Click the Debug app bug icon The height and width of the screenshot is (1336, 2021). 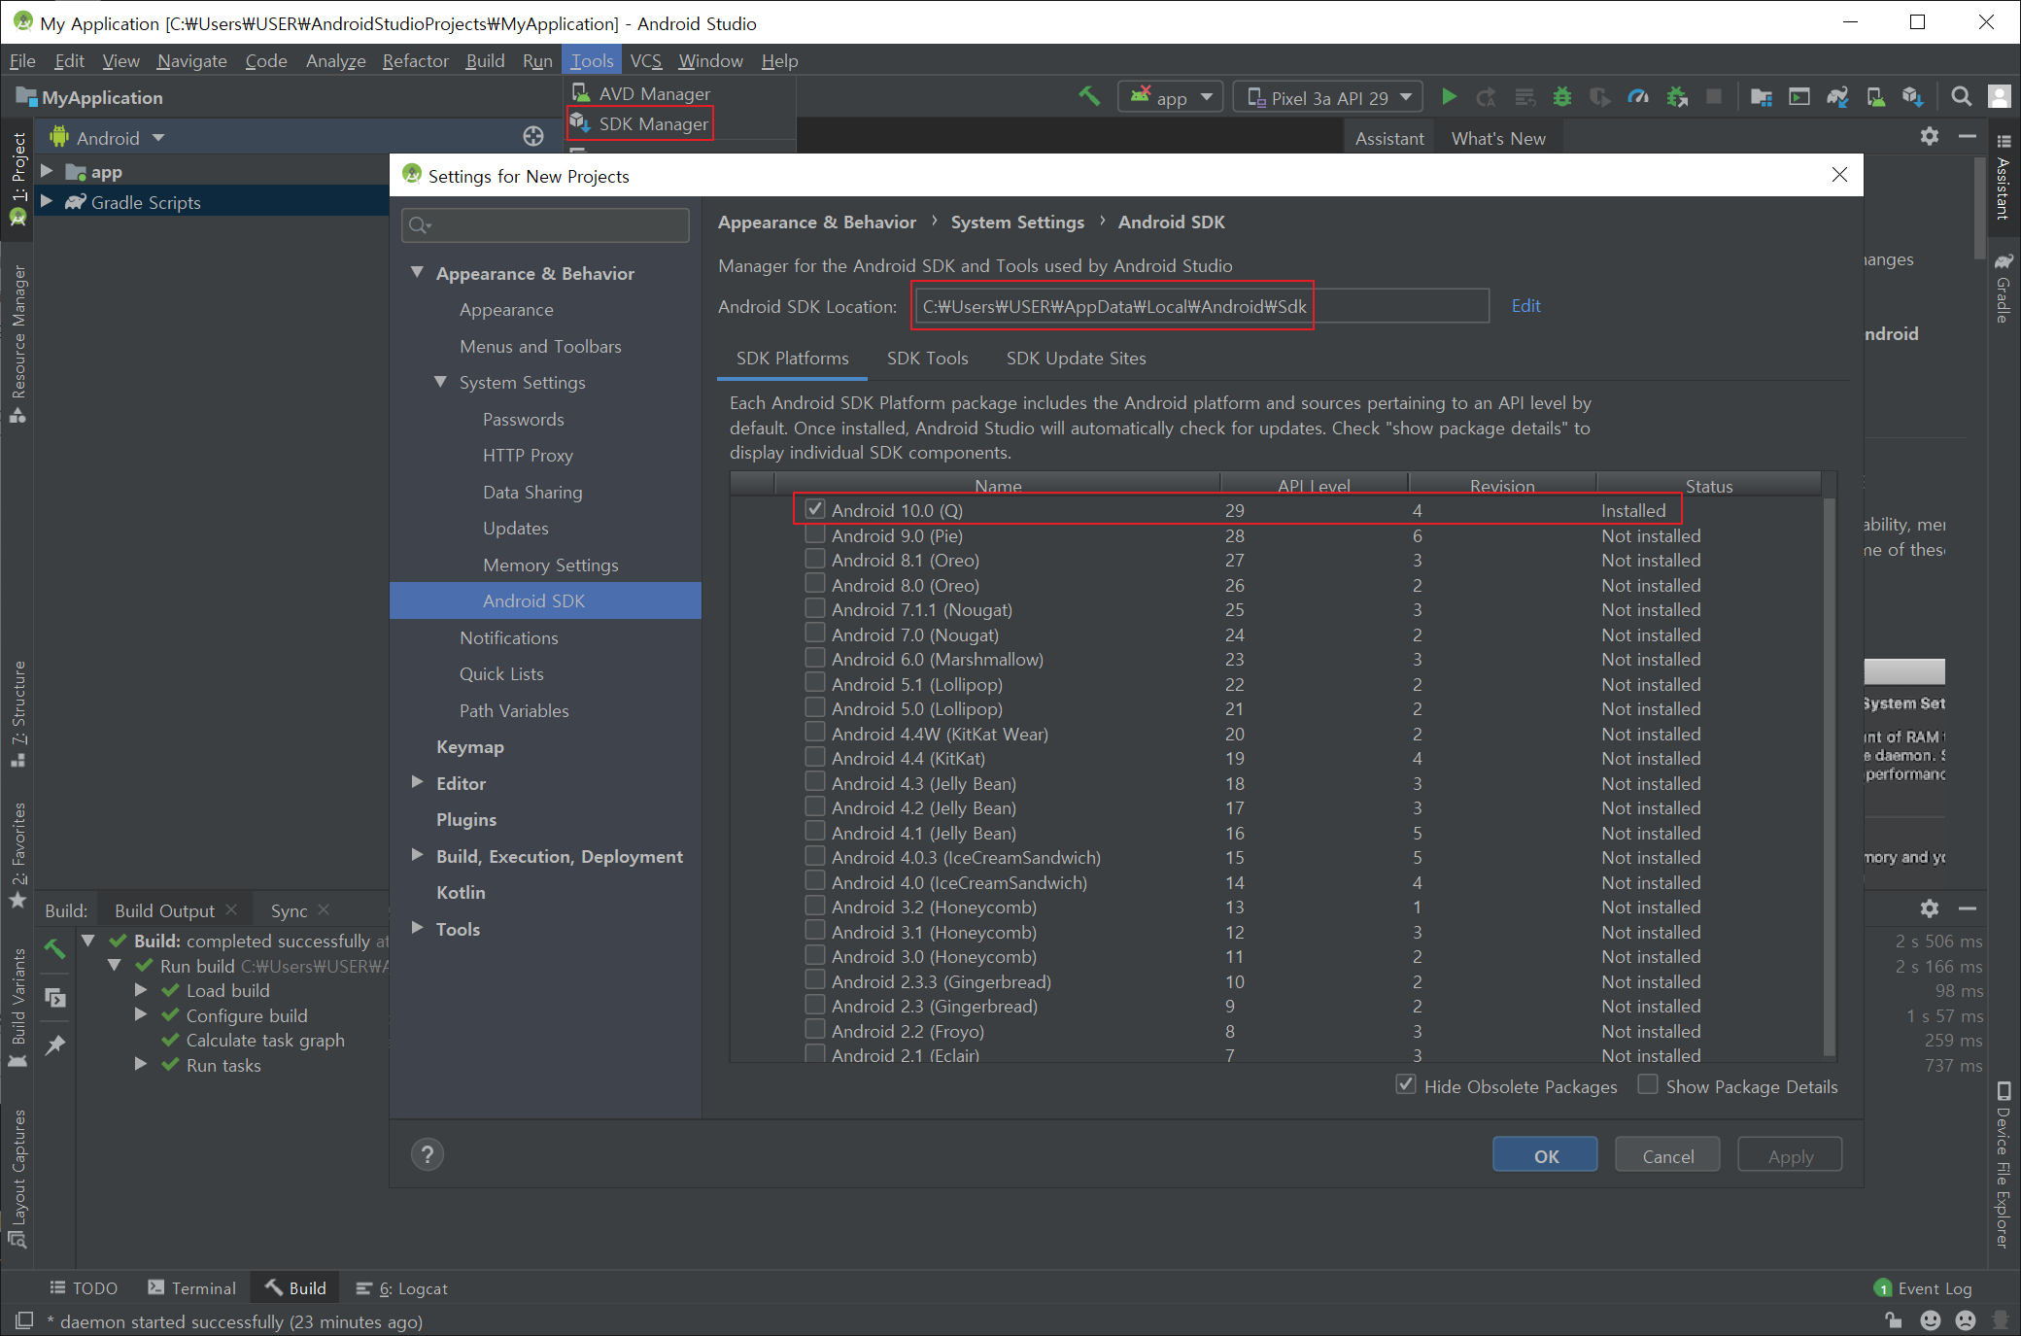(x=1562, y=96)
